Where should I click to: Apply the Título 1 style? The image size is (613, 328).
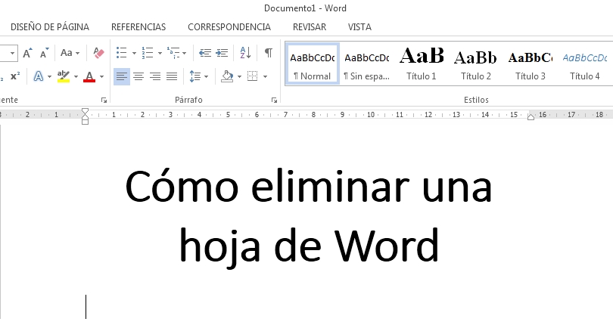[x=421, y=63]
